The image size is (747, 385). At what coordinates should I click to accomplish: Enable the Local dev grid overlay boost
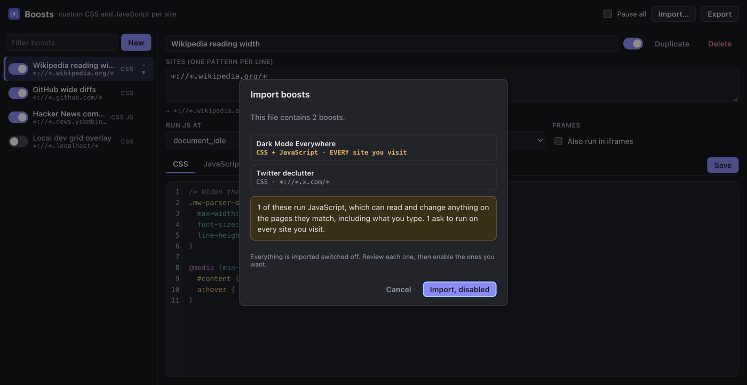point(18,141)
